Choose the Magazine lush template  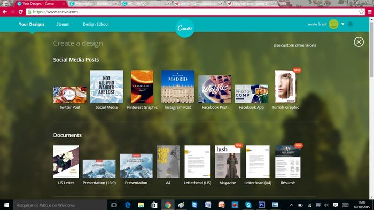[228, 162]
